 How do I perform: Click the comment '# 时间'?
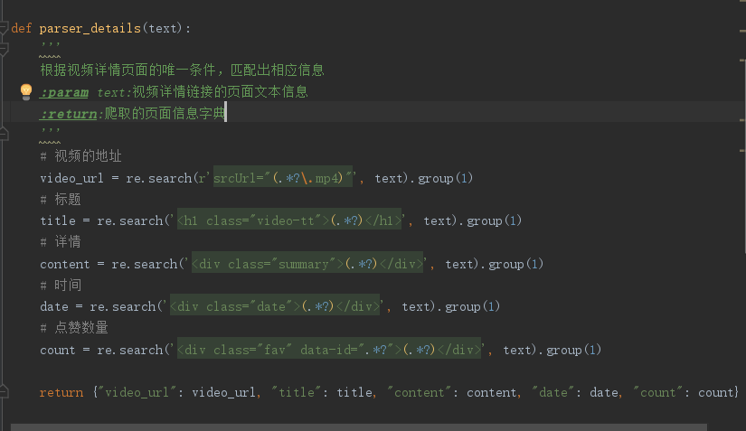click(61, 286)
